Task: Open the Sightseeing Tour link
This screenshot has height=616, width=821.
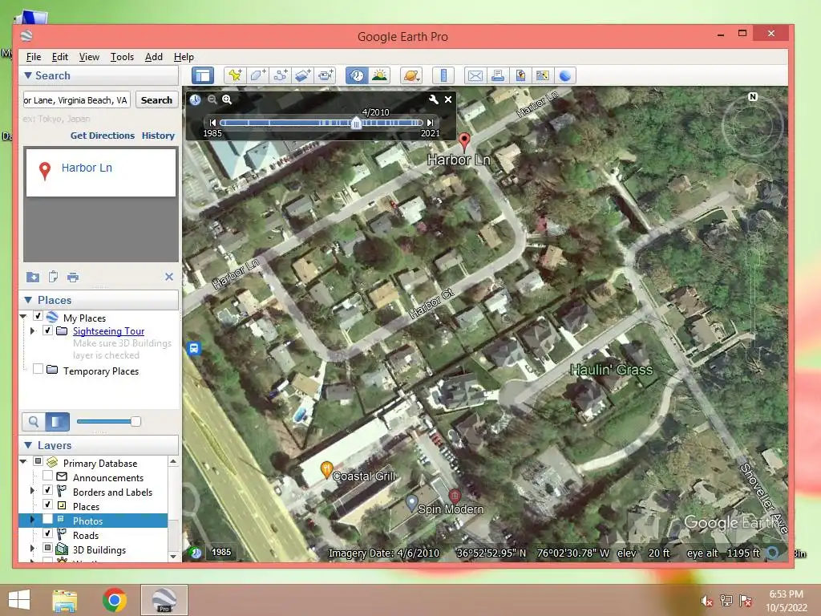Action: point(108,331)
